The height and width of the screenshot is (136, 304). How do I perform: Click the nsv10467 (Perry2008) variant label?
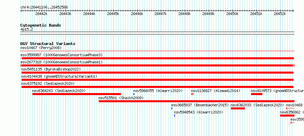tap(41, 48)
